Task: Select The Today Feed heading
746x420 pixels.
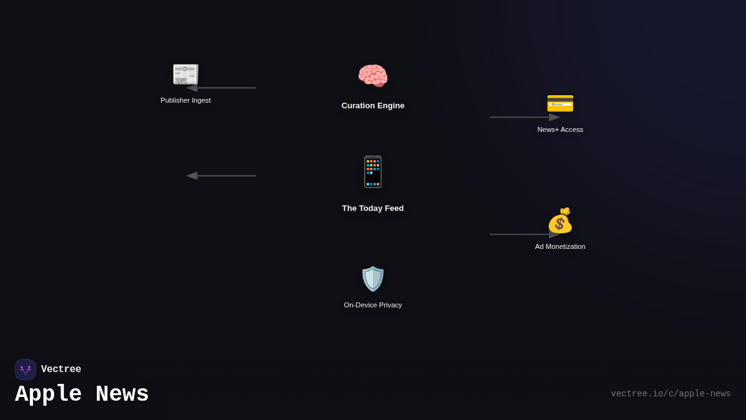Action: point(373,208)
